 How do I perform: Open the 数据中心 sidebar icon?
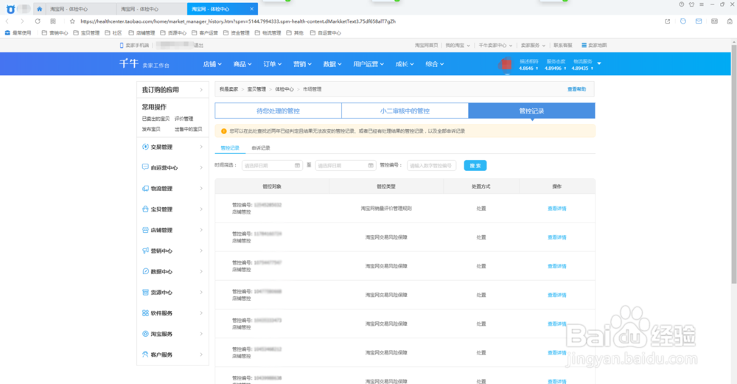click(145, 271)
